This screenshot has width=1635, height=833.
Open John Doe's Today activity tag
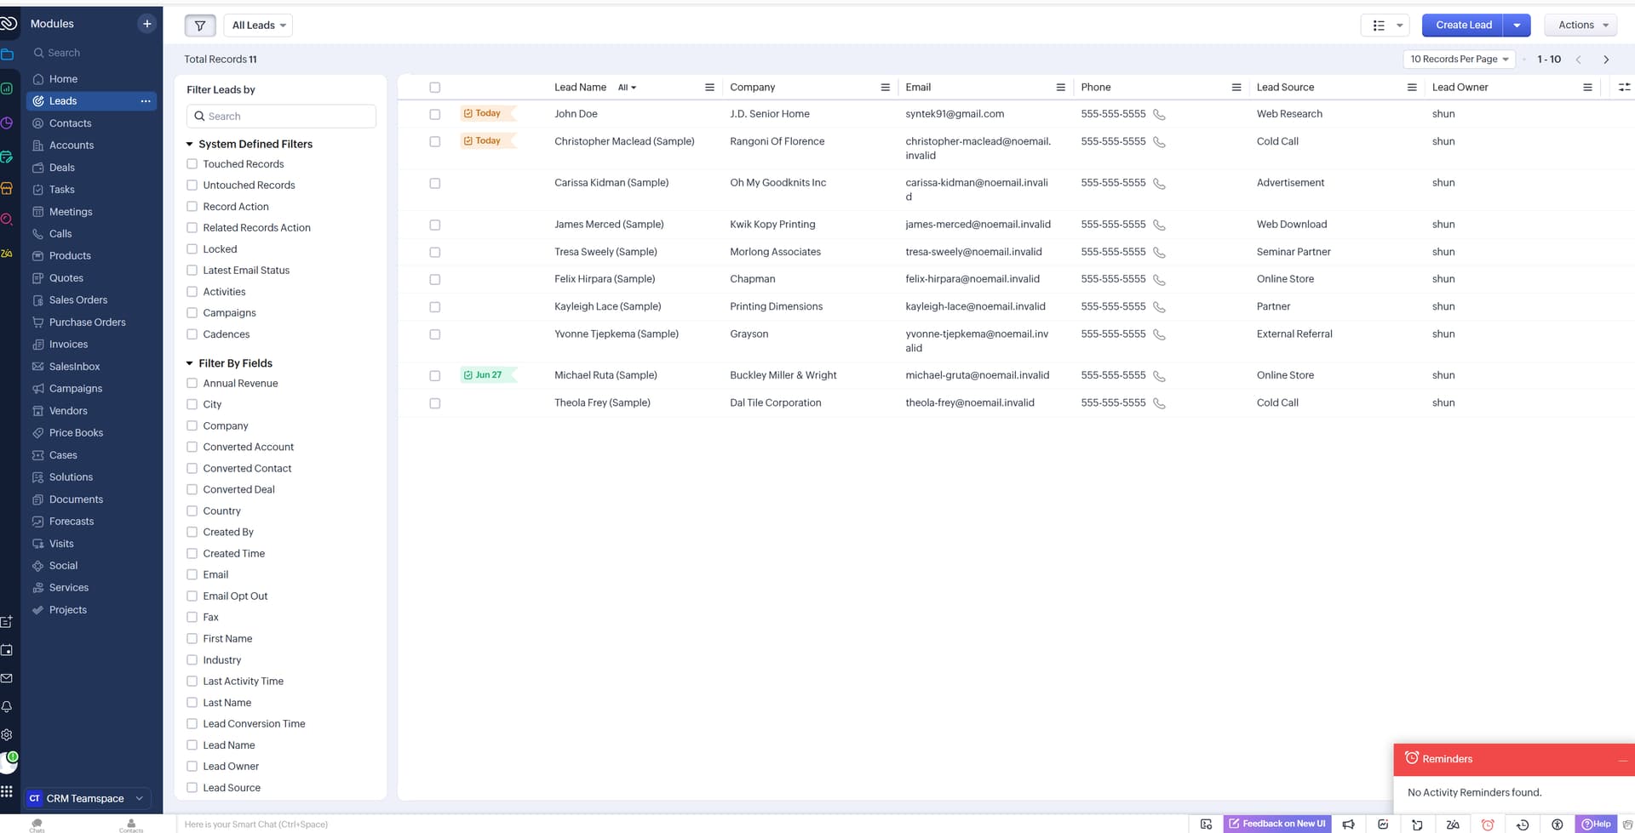pyautogui.click(x=488, y=113)
